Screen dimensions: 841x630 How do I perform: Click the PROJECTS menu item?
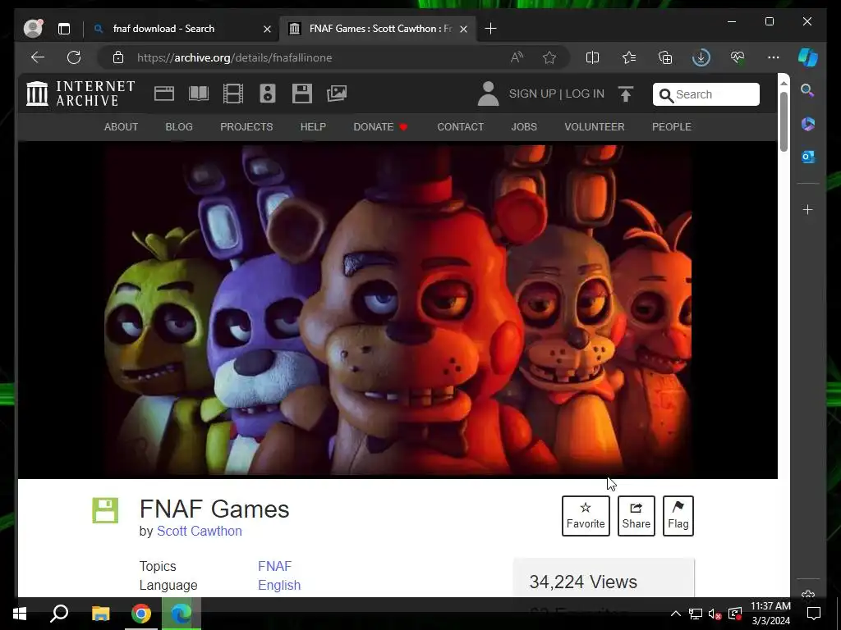(246, 127)
